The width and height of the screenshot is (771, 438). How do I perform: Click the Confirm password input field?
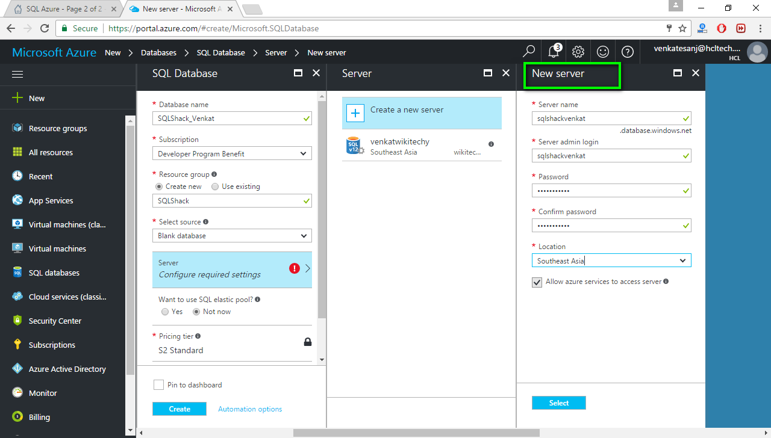coord(611,226)
